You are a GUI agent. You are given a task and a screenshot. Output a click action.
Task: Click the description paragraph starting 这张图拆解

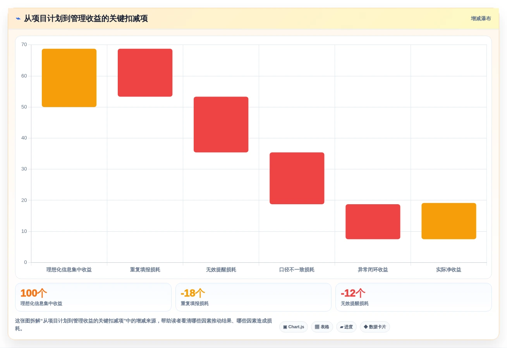point(143,325)
